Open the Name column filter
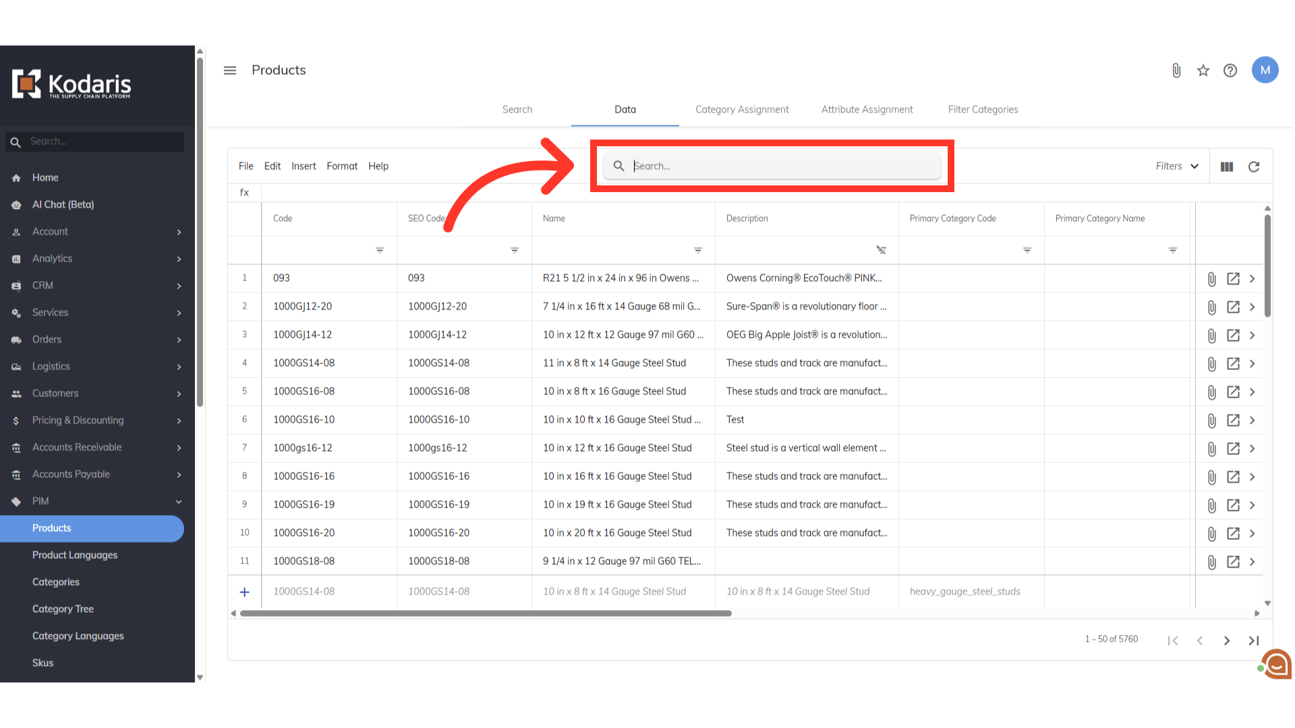Viewport: 1295px width, 728px height. tap(698, 250)
